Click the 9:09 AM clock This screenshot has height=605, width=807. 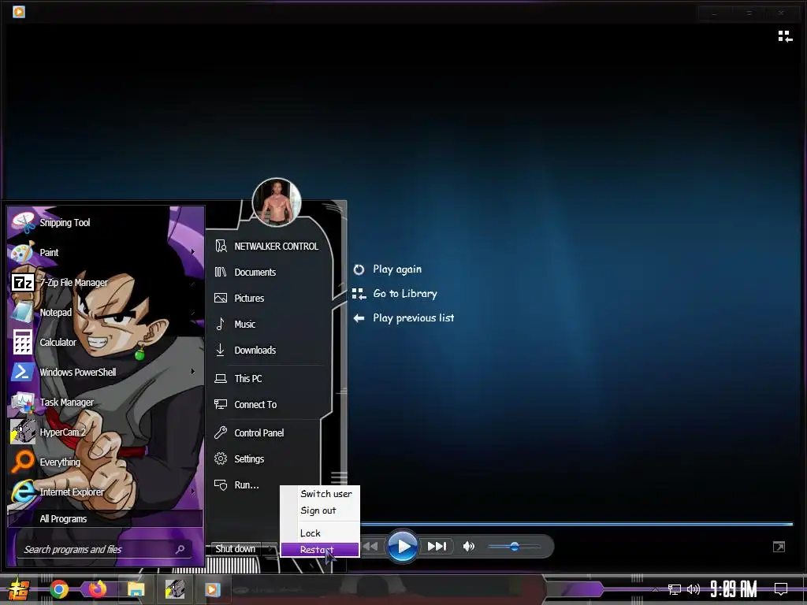734,589
